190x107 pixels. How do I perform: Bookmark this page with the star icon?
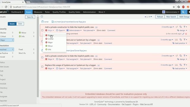pyautogui.click(x=174, y=7)
